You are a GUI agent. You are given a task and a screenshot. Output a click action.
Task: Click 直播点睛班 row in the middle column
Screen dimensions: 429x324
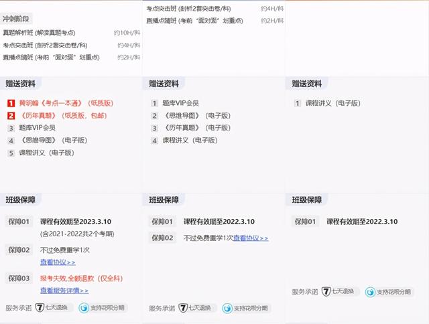214,21
